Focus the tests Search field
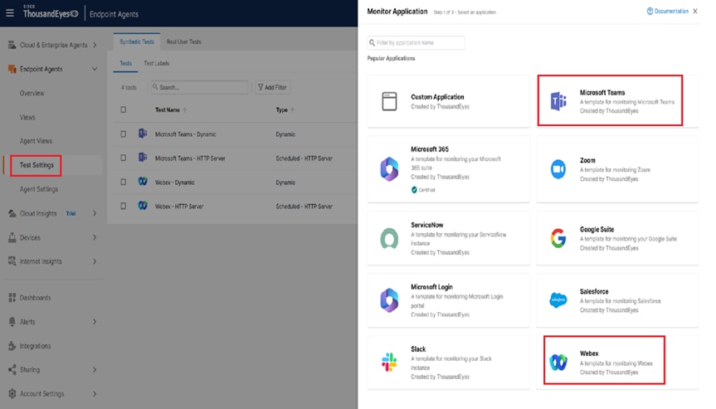This screenshot has width=716, height=409. coord(200,87)
